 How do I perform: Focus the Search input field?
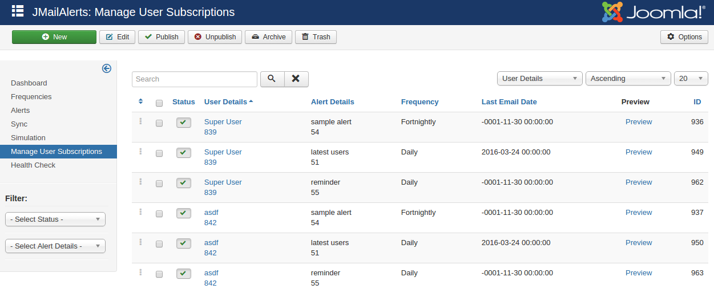[195, 79]
